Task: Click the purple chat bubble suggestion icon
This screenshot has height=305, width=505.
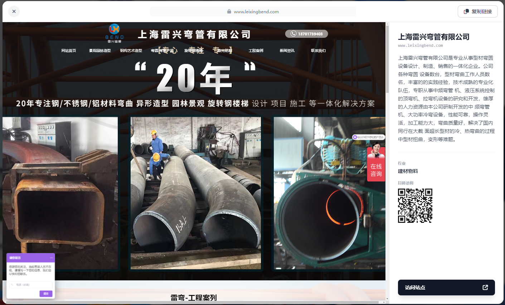Action: point(355,137)
